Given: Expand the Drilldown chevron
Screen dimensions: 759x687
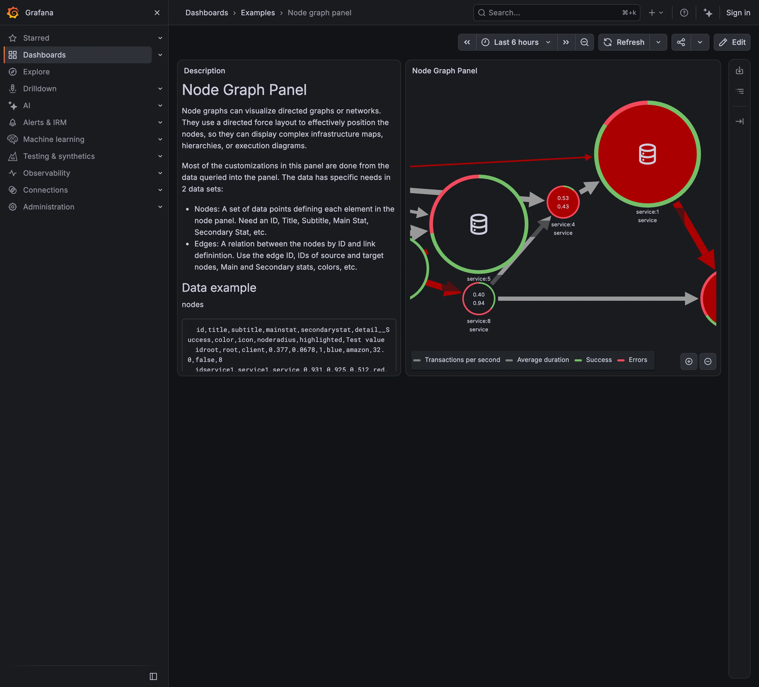Looking at the screenshot, I should tap(160, 89).
